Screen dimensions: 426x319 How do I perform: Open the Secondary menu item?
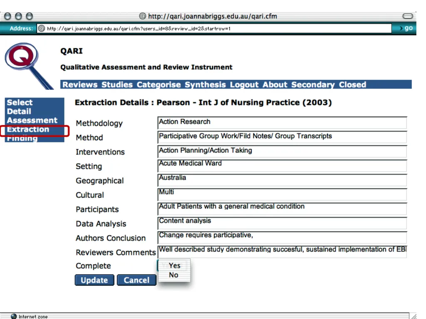coord(313,85)
